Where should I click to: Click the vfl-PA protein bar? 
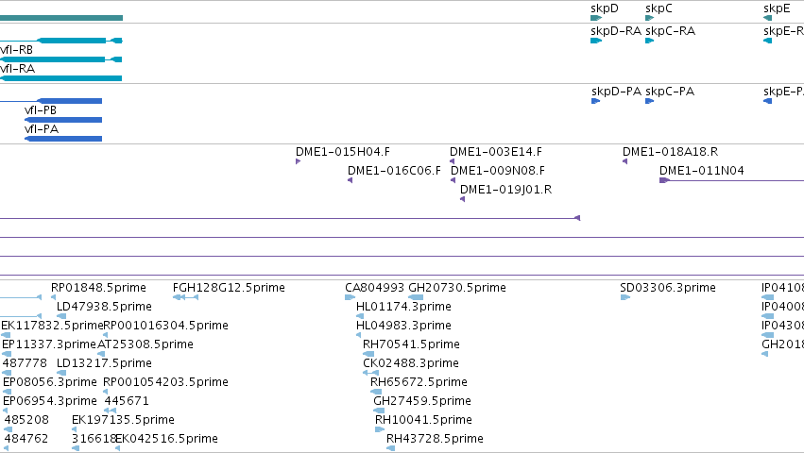(63, 139)
